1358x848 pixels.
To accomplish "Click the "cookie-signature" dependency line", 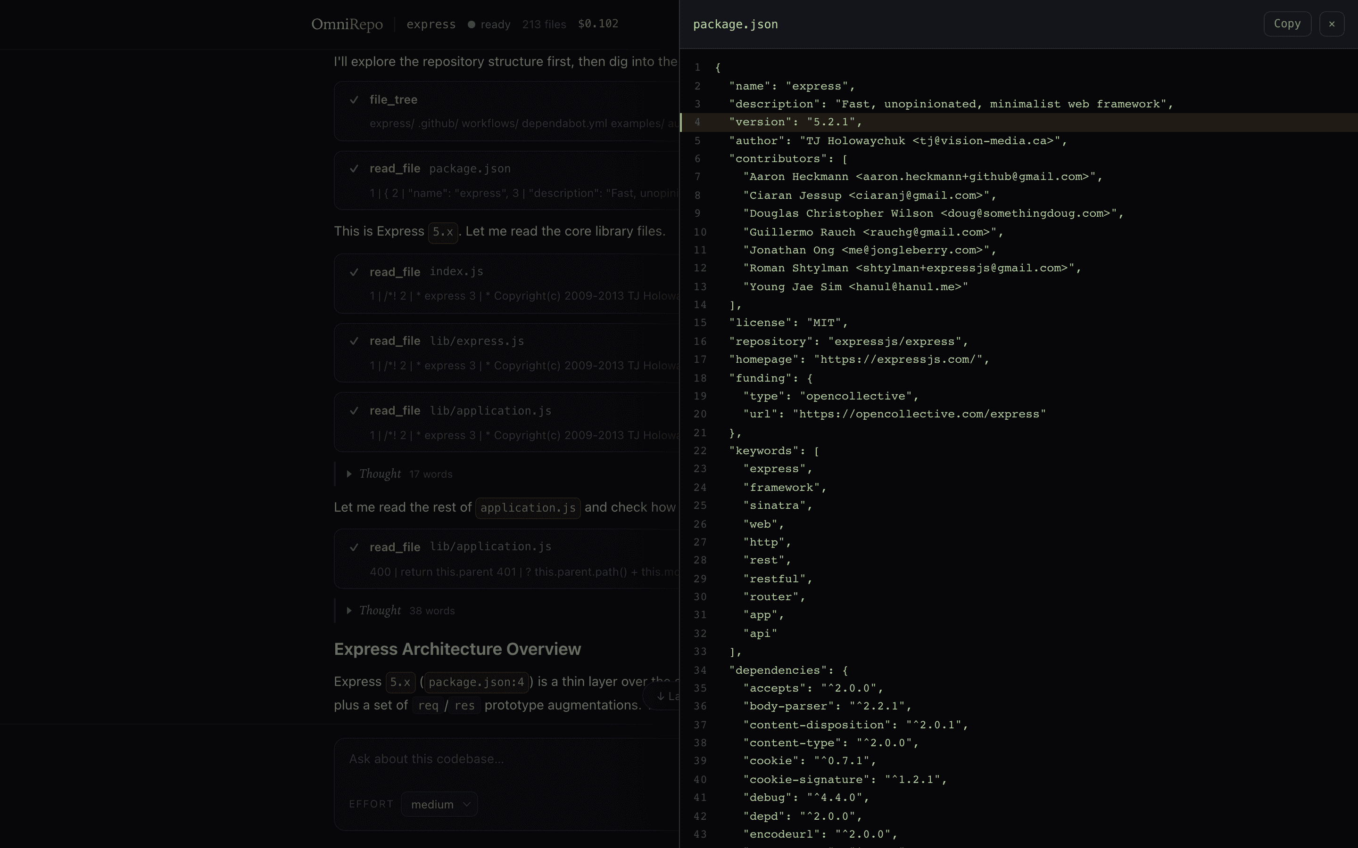I will pyautogui.click(x=1018, y=780).
